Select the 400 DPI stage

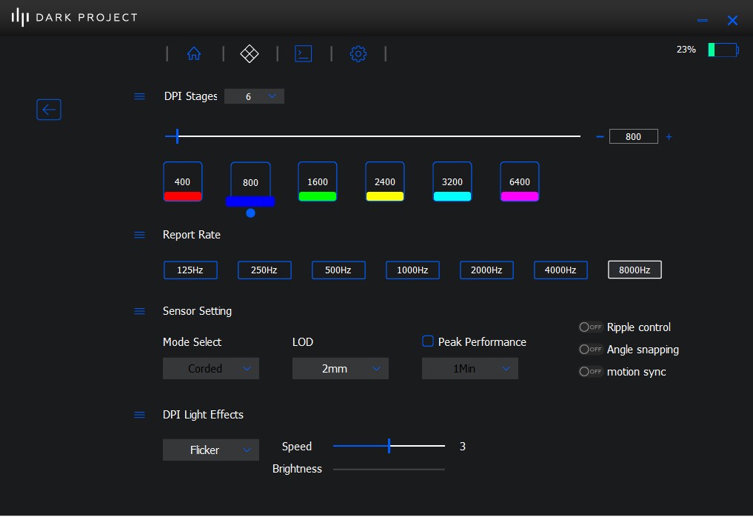(182, 181)
